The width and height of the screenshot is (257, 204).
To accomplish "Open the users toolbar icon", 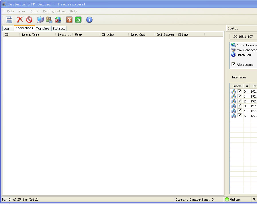I will click(x=49, y=20).
